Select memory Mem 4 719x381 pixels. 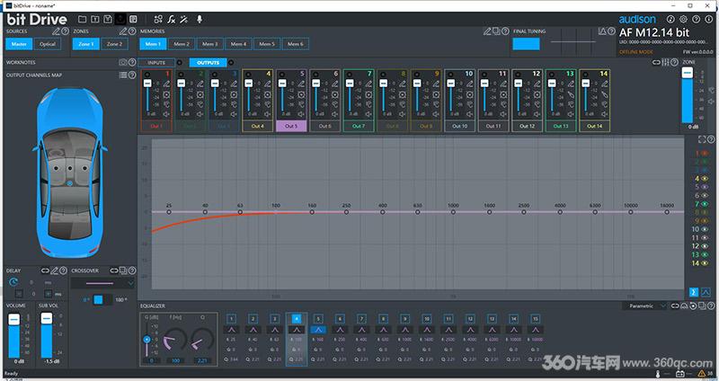tap(238, 44)
